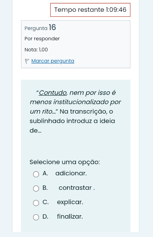Select the radio button for option A
The image size is (153, 237).
[x=36, y=174]
